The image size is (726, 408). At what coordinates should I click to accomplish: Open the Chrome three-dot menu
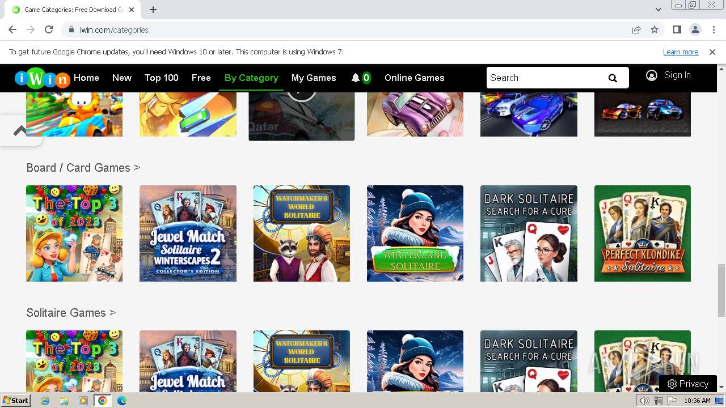tap(713, 30)
